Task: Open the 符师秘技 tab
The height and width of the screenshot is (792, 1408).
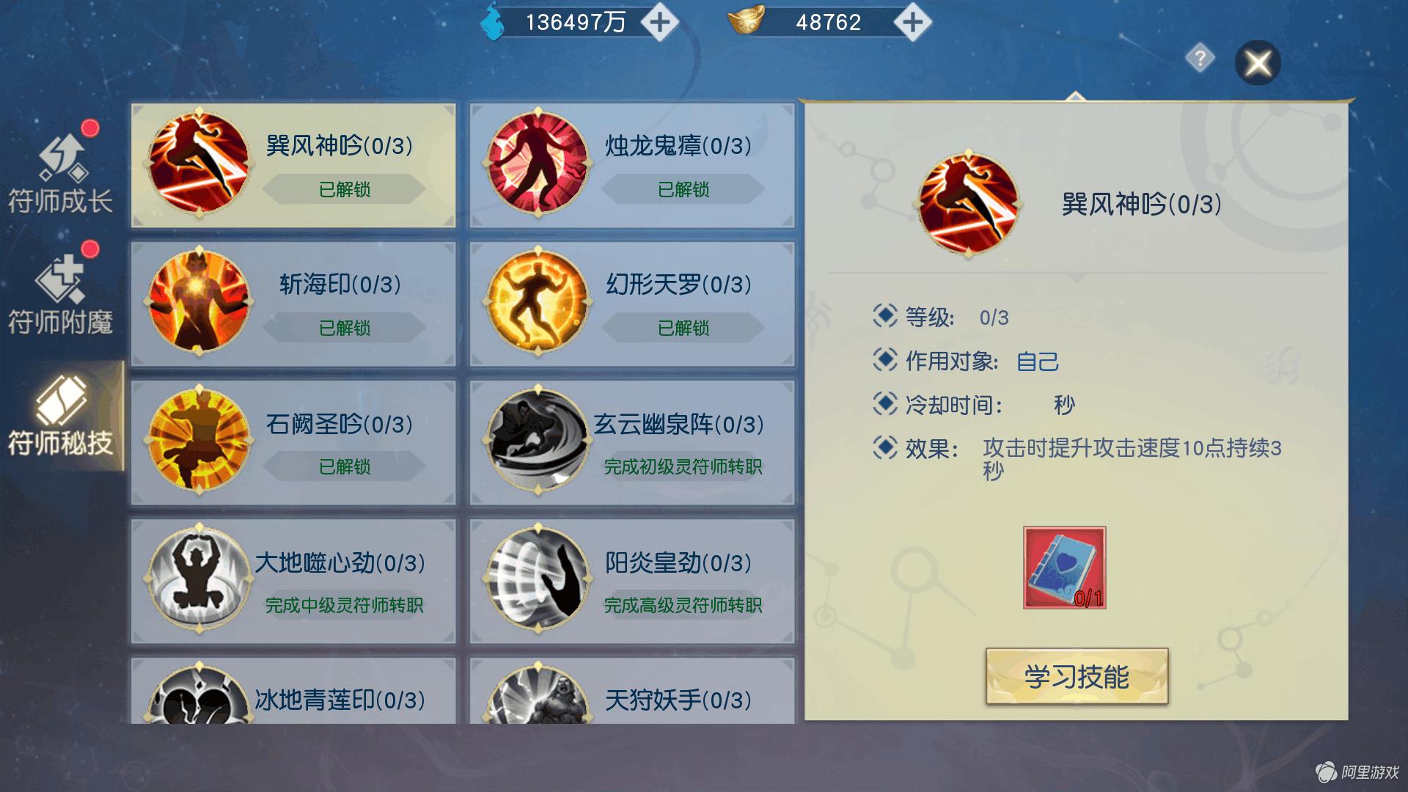Action: (x=60, y=415)
